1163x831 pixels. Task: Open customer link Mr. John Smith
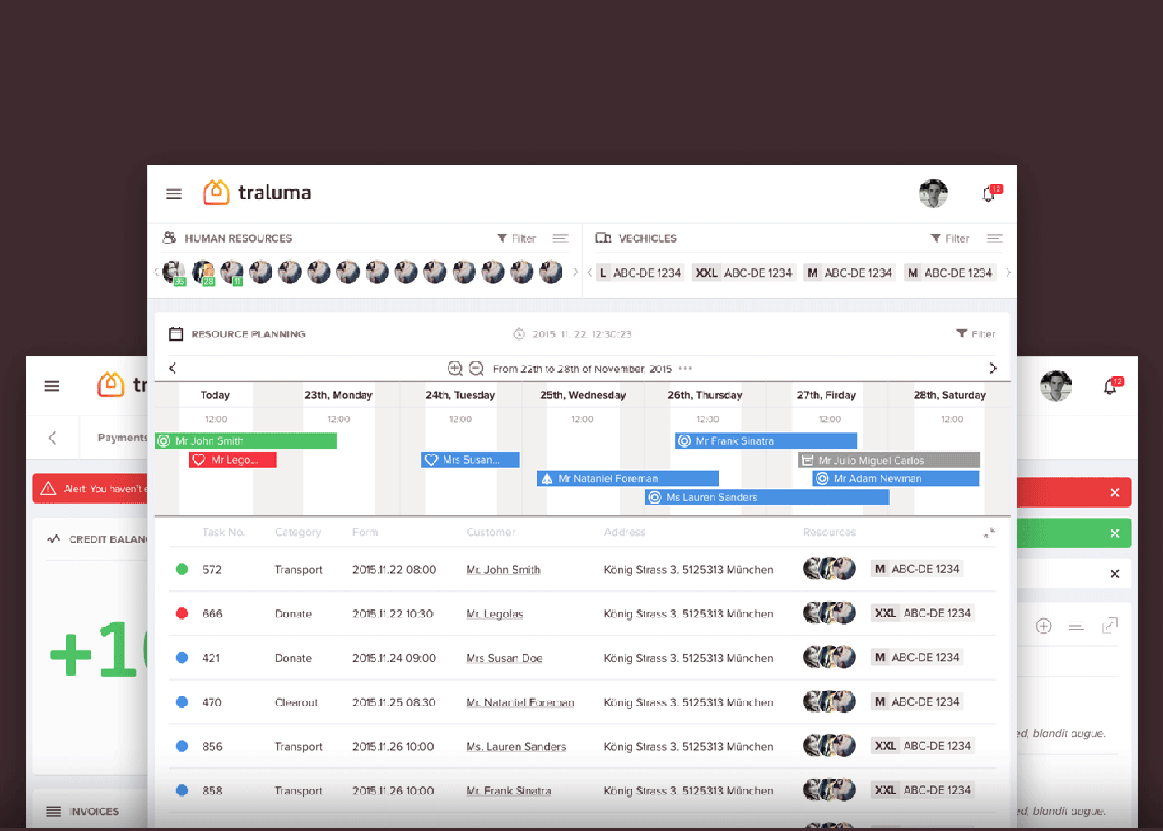[503, 570]
